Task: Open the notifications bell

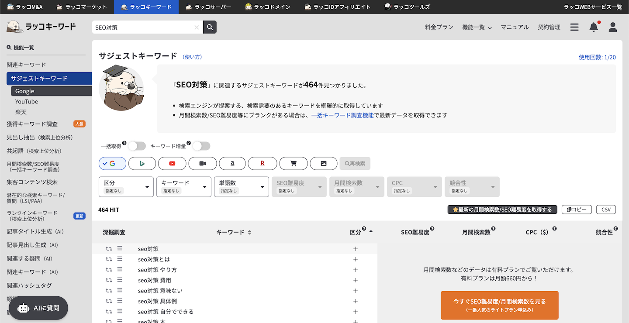Action: (594, 27)
